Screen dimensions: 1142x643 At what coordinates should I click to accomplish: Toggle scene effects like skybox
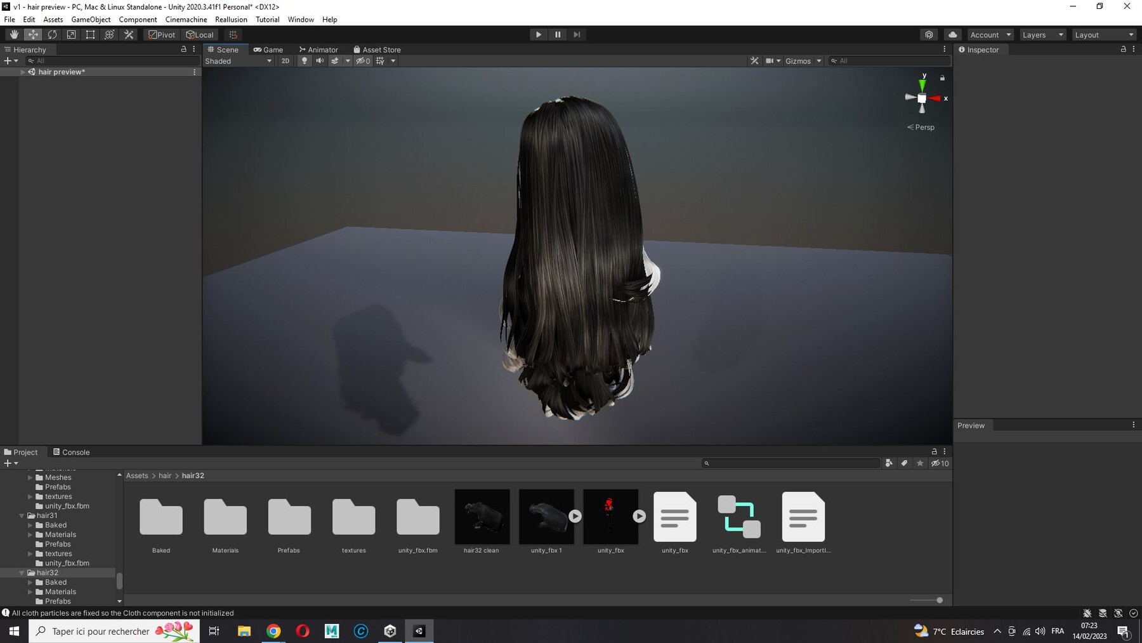point(335,61)
